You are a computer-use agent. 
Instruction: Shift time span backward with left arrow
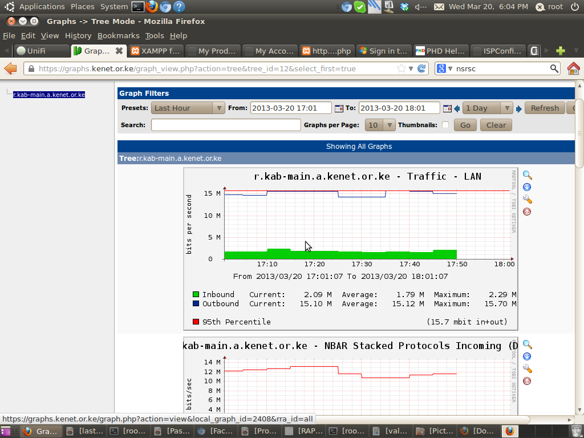(457, 109)
